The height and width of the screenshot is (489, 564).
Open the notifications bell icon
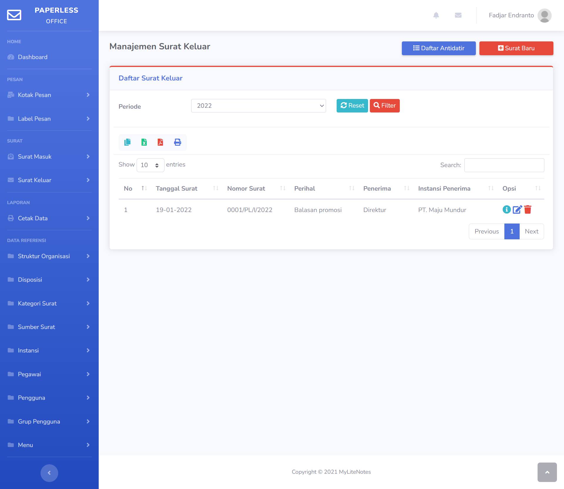[436, 15]
